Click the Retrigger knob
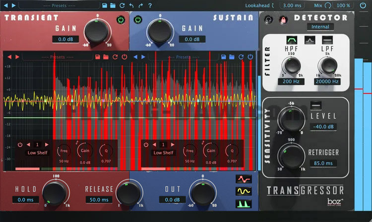 pos(291,156)
